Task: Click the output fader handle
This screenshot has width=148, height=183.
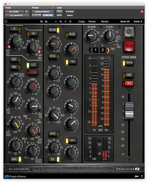Action: point(129,111)
